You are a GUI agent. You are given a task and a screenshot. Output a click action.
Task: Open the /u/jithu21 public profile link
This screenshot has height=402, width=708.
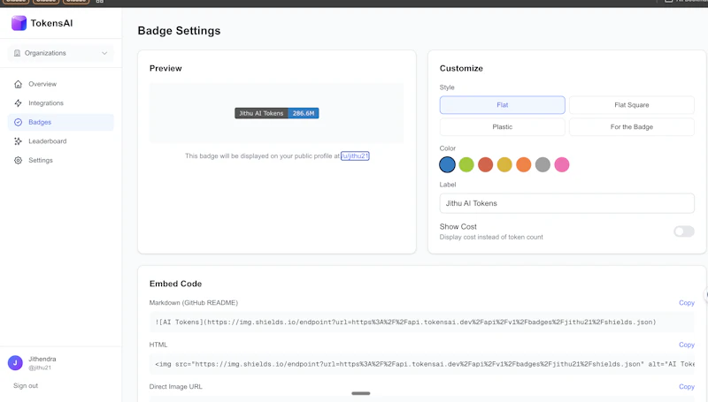pos(355,155)
